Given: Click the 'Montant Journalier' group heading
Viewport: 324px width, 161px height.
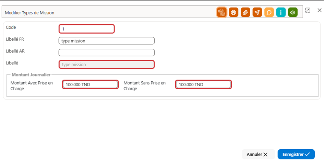Looking at the screenshot, I should 31,74.
